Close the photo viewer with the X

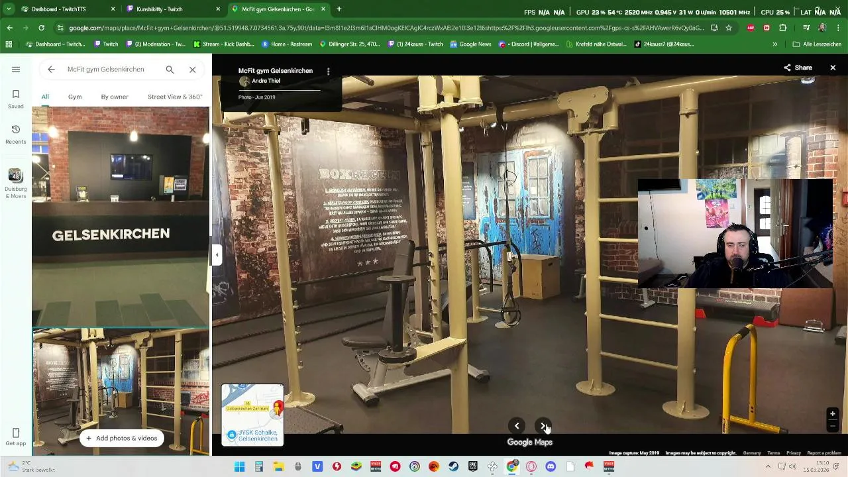(x=833, y=68)
